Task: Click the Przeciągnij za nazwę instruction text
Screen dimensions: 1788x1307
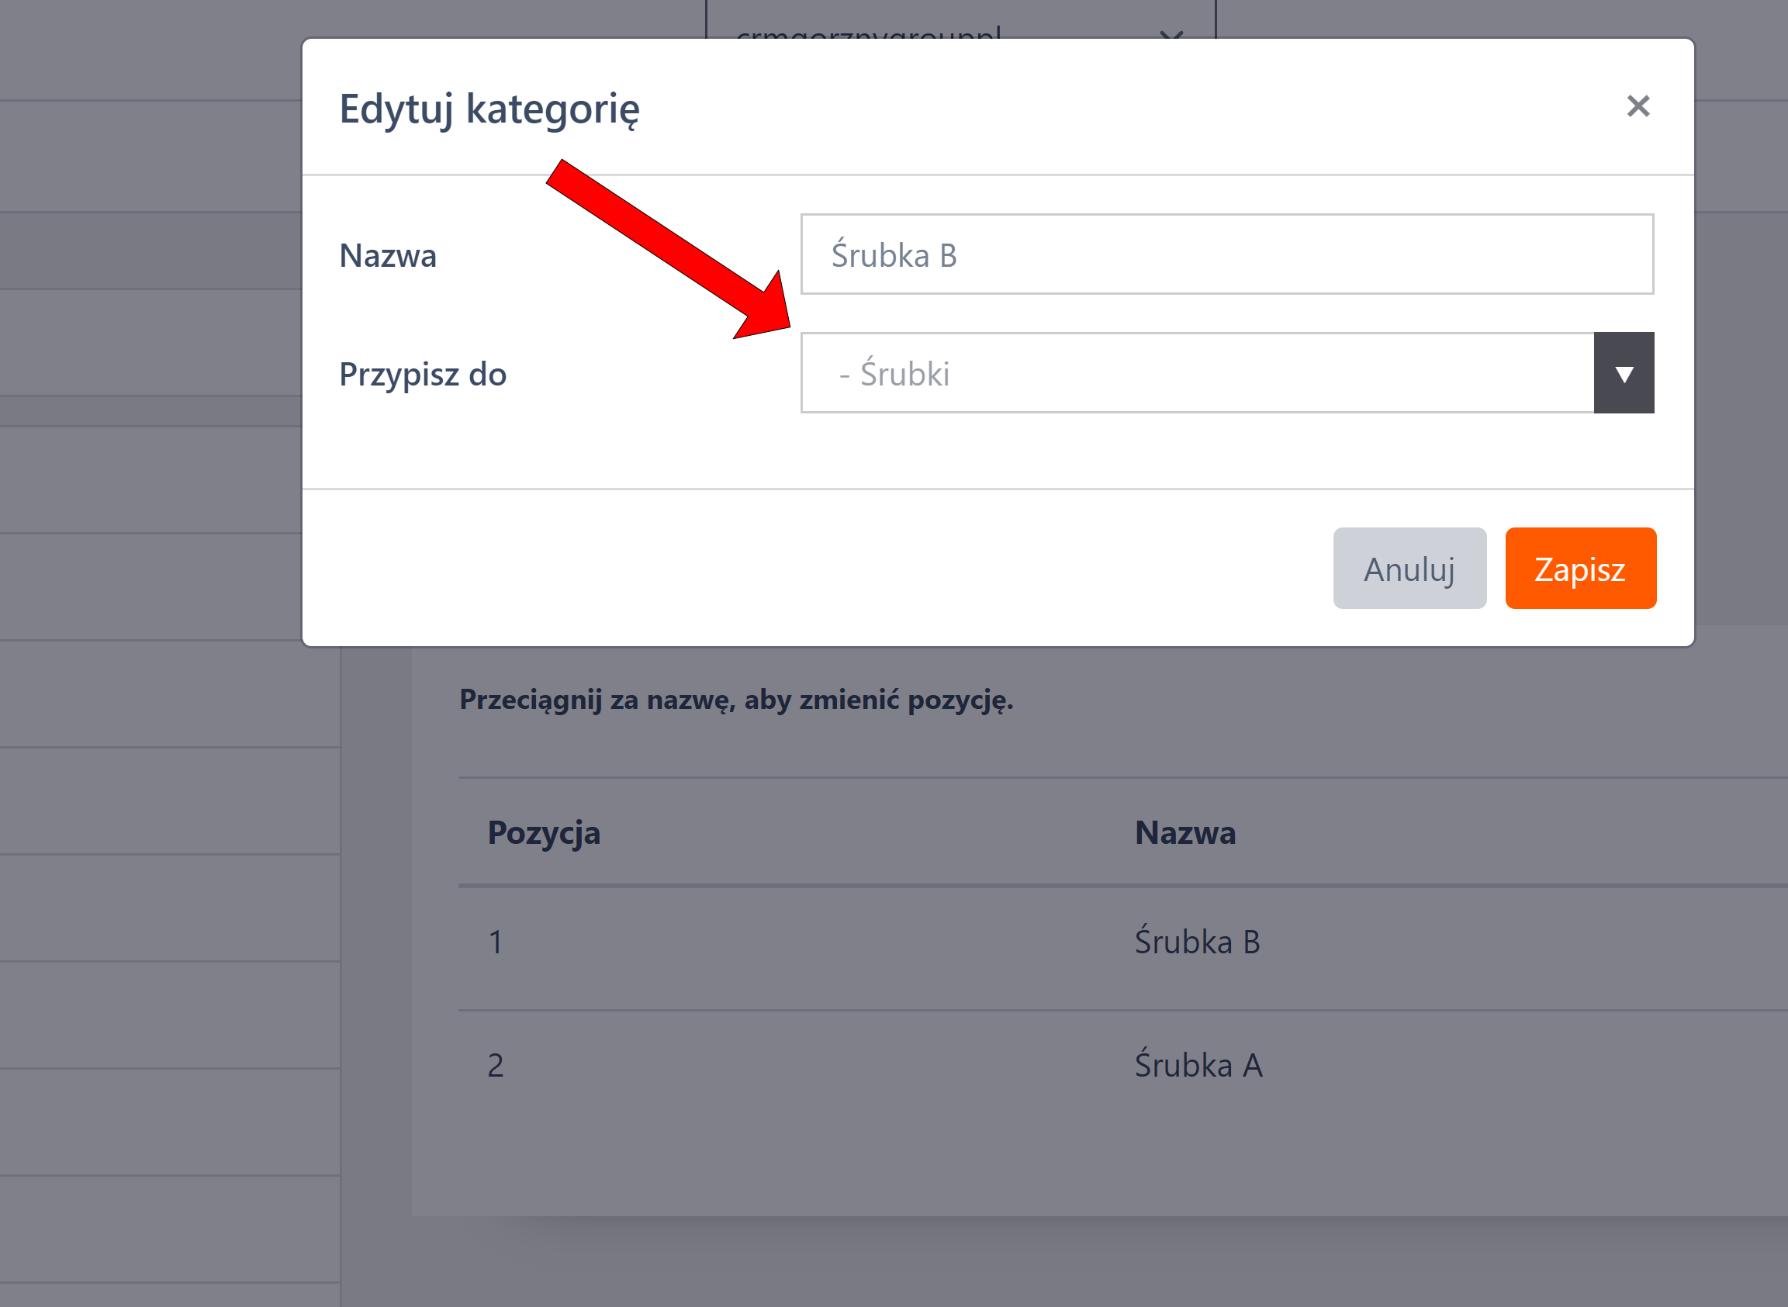Action: 736,700
